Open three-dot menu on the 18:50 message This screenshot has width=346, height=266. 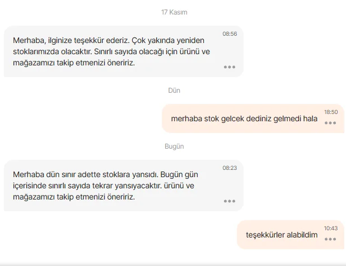pyautogui.click(x=330, y=122)
